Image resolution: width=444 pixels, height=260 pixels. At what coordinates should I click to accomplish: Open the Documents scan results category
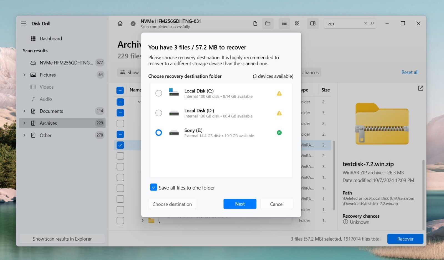[x=51, y=111]
